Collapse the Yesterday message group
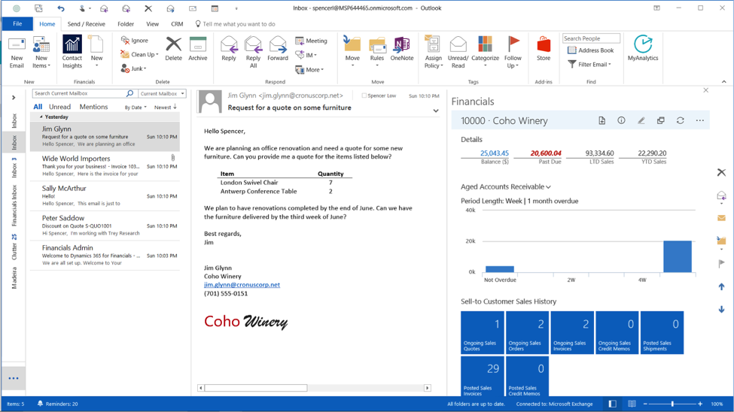This screenshot has width=734, height=412. pyautogui.click(x=41, y=117)
